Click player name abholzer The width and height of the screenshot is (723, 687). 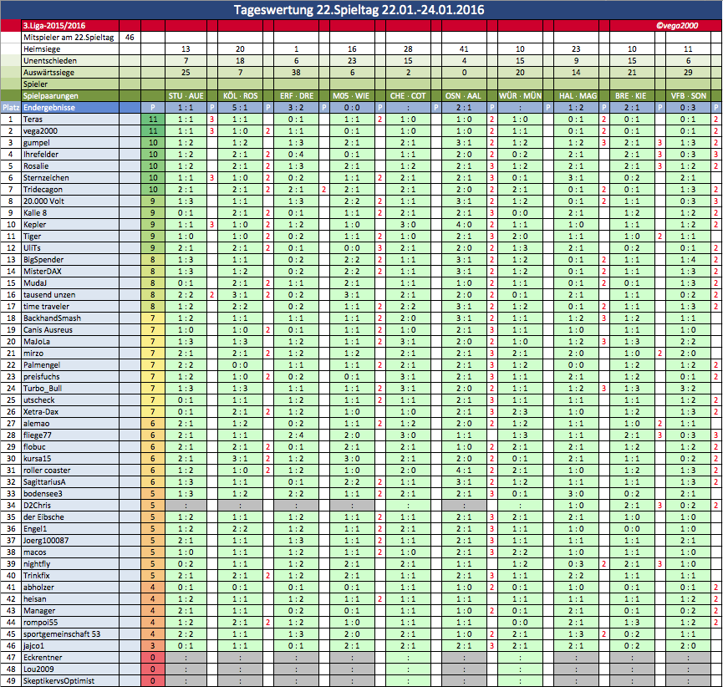pos(38,588)
